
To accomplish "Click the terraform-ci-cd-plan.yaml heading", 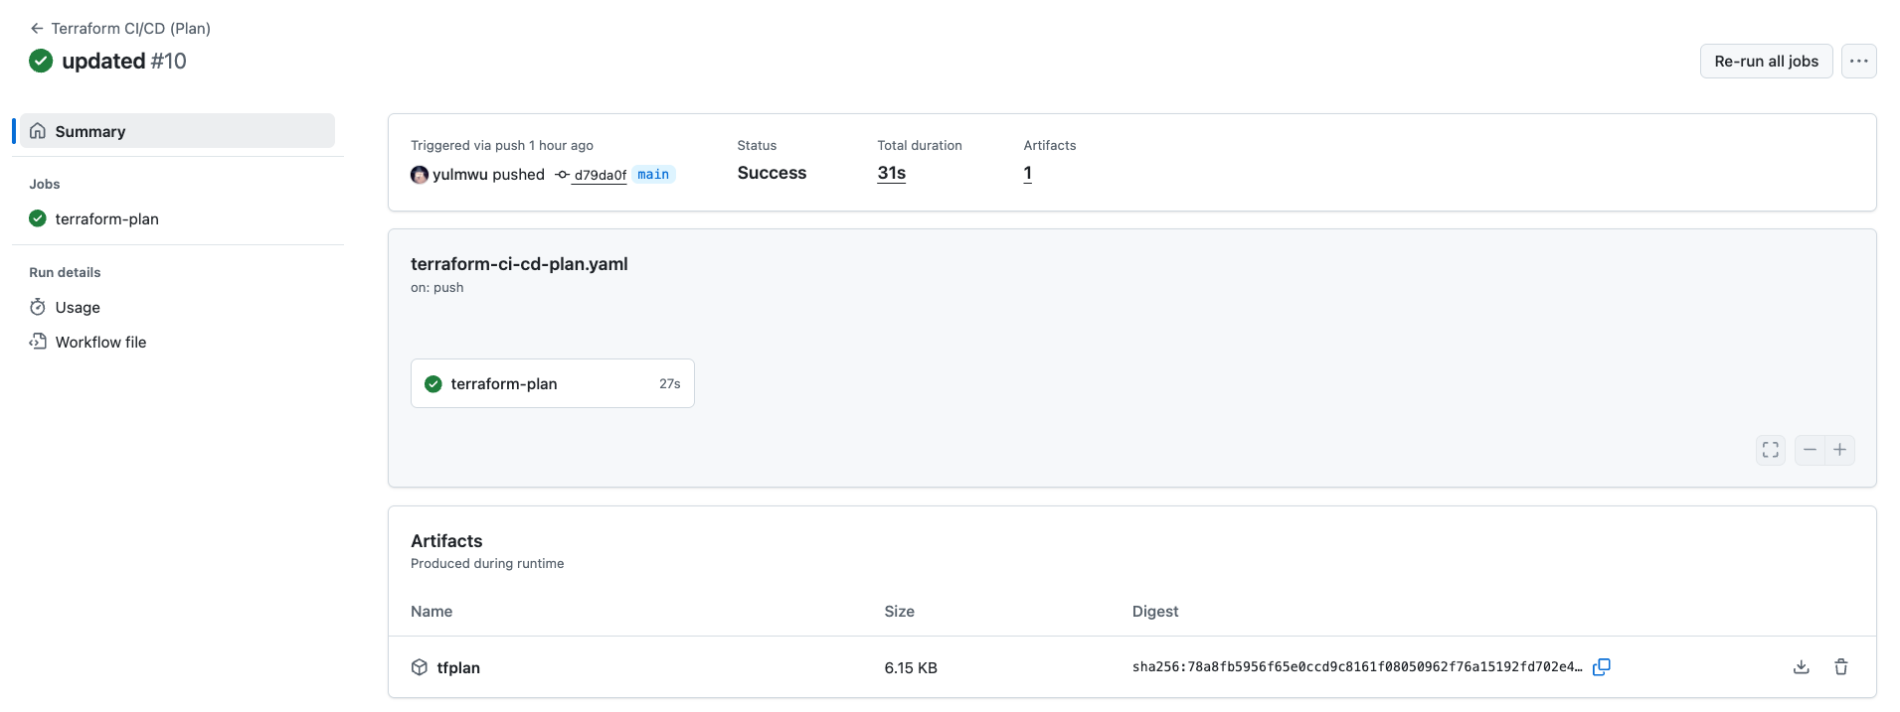I will [519, 264].
